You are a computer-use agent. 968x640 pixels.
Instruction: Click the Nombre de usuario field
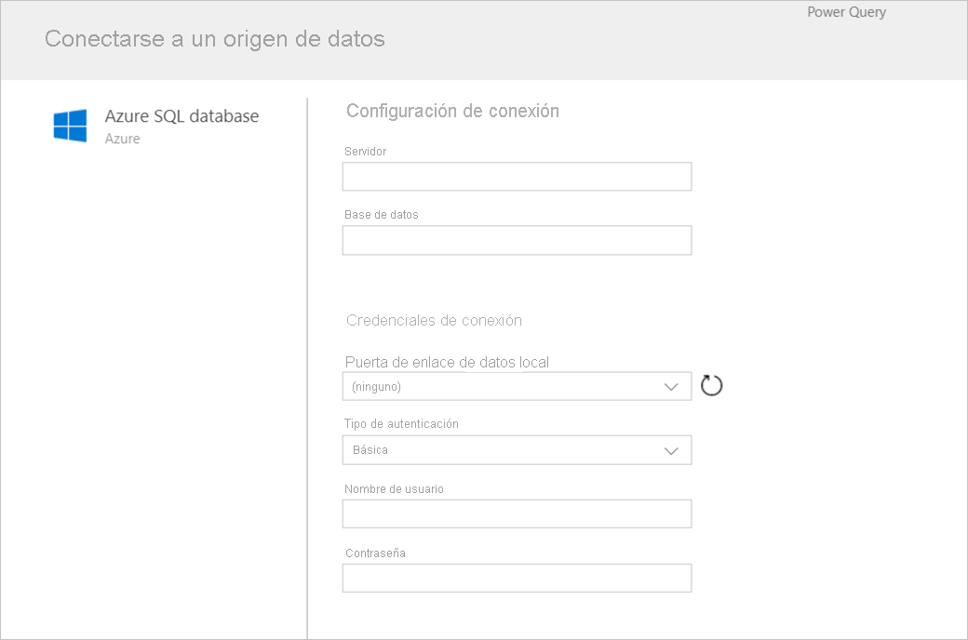tap(517, 513)
